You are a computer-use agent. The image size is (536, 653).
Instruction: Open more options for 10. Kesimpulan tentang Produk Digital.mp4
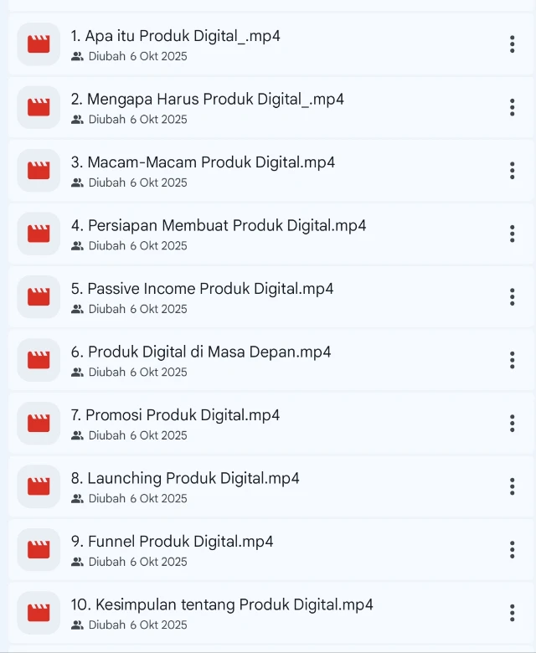tap(512, 613)
